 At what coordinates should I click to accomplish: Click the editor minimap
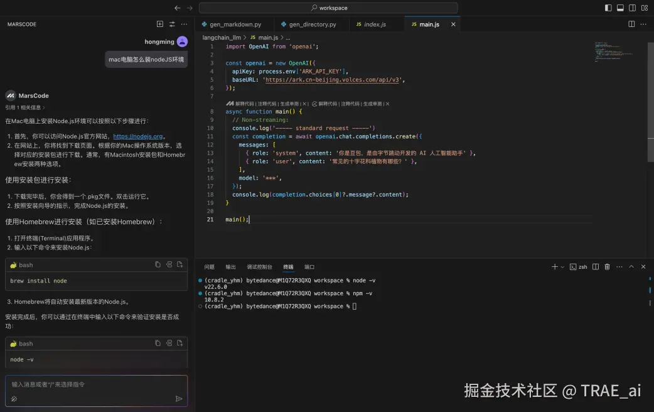614,51
